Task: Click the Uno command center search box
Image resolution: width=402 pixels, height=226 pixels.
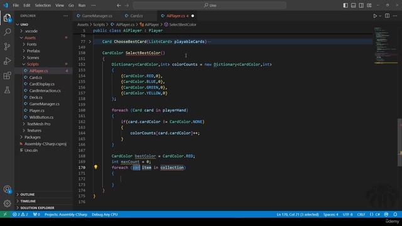Action: click(x=209, y=6)
